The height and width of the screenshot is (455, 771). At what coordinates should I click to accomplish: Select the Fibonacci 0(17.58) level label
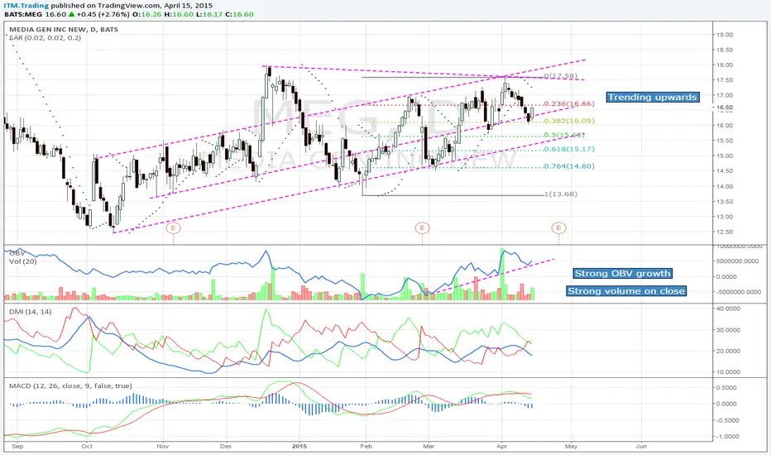tap(561, 76)
